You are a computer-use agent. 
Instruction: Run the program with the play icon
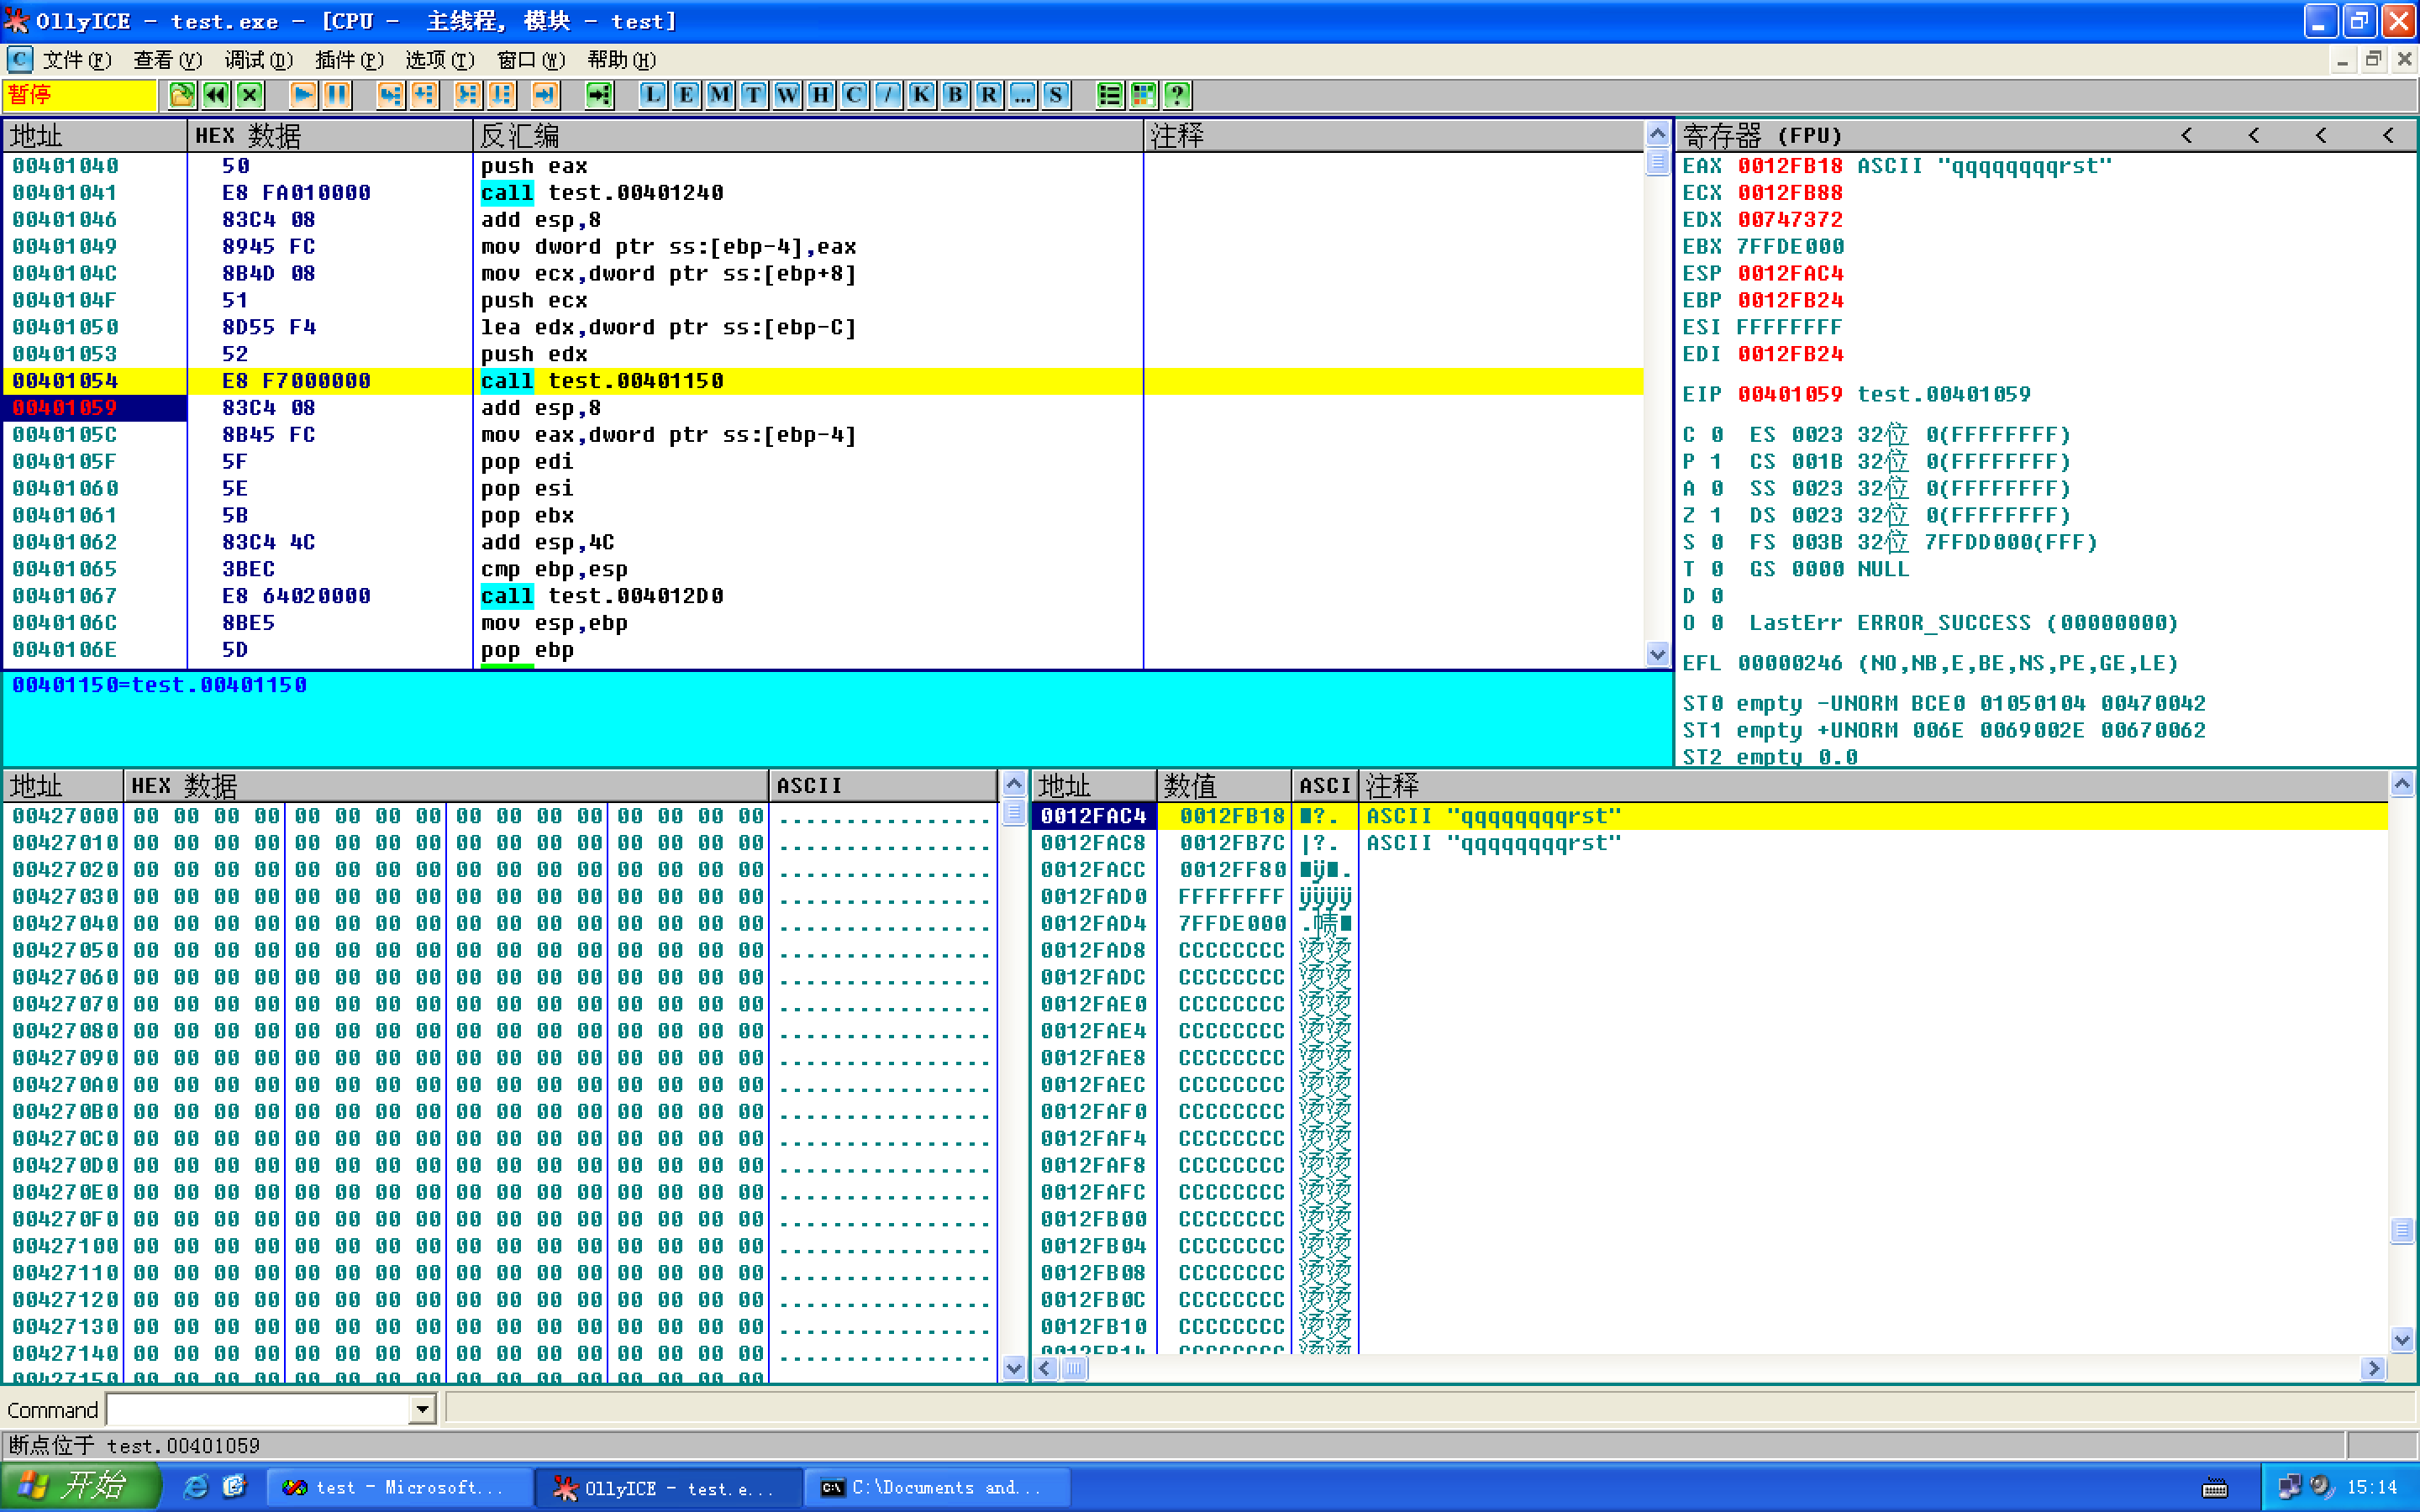(303, 95)
